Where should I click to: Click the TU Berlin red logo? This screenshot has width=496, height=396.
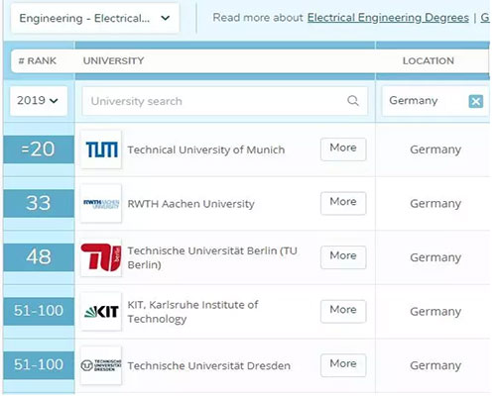coord(101,257)
